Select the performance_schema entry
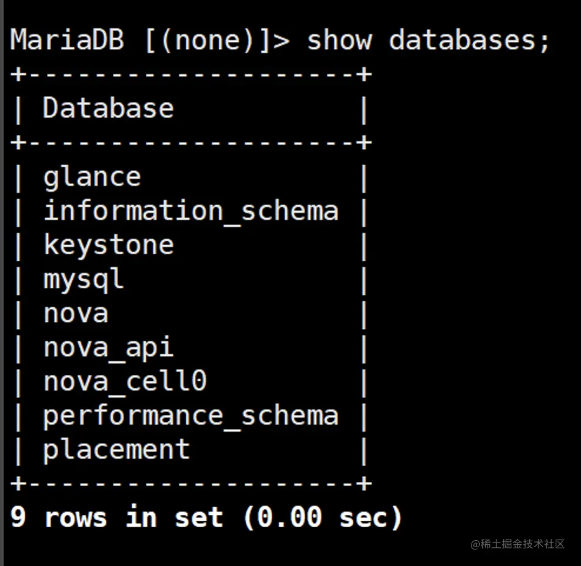 [x=191, y=416]
